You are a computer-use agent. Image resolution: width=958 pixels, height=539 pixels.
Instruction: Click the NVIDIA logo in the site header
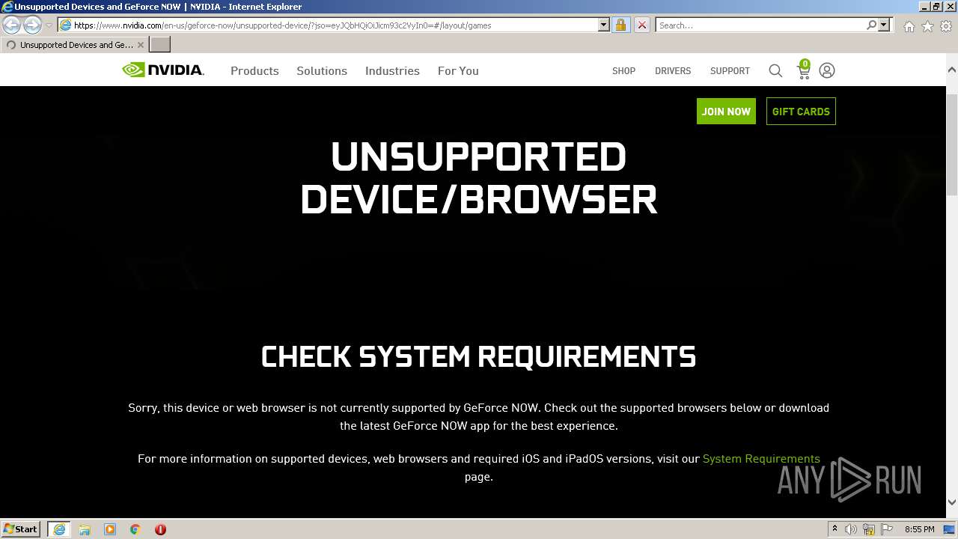coord(163,70)
